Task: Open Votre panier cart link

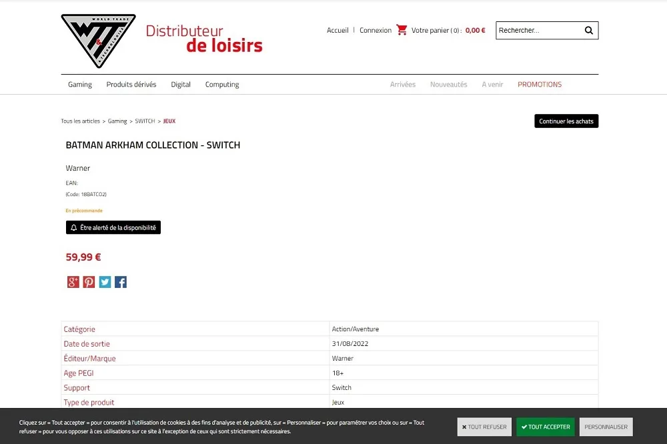Action: [x=436, y=30]
